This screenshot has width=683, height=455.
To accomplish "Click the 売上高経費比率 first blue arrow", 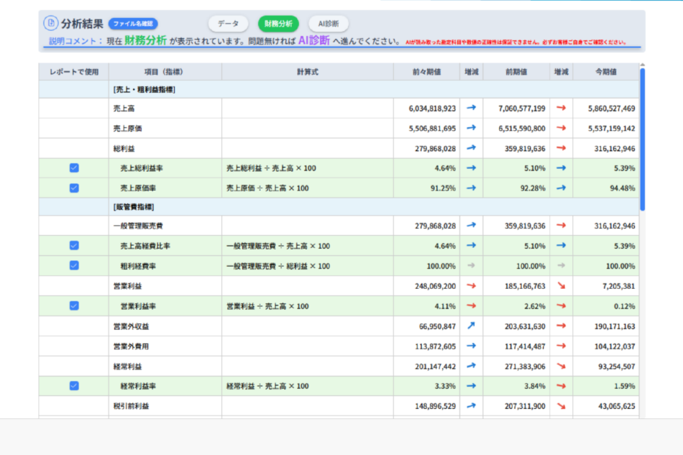I will [472, 246].
